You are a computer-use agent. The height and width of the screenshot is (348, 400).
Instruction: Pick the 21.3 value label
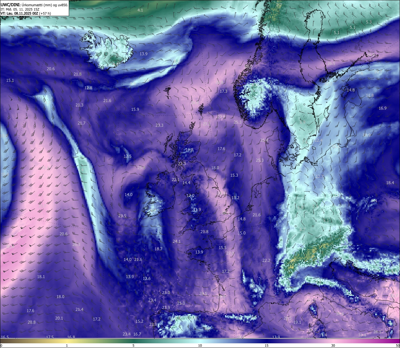pyautogui.click(x=79, y=105)
